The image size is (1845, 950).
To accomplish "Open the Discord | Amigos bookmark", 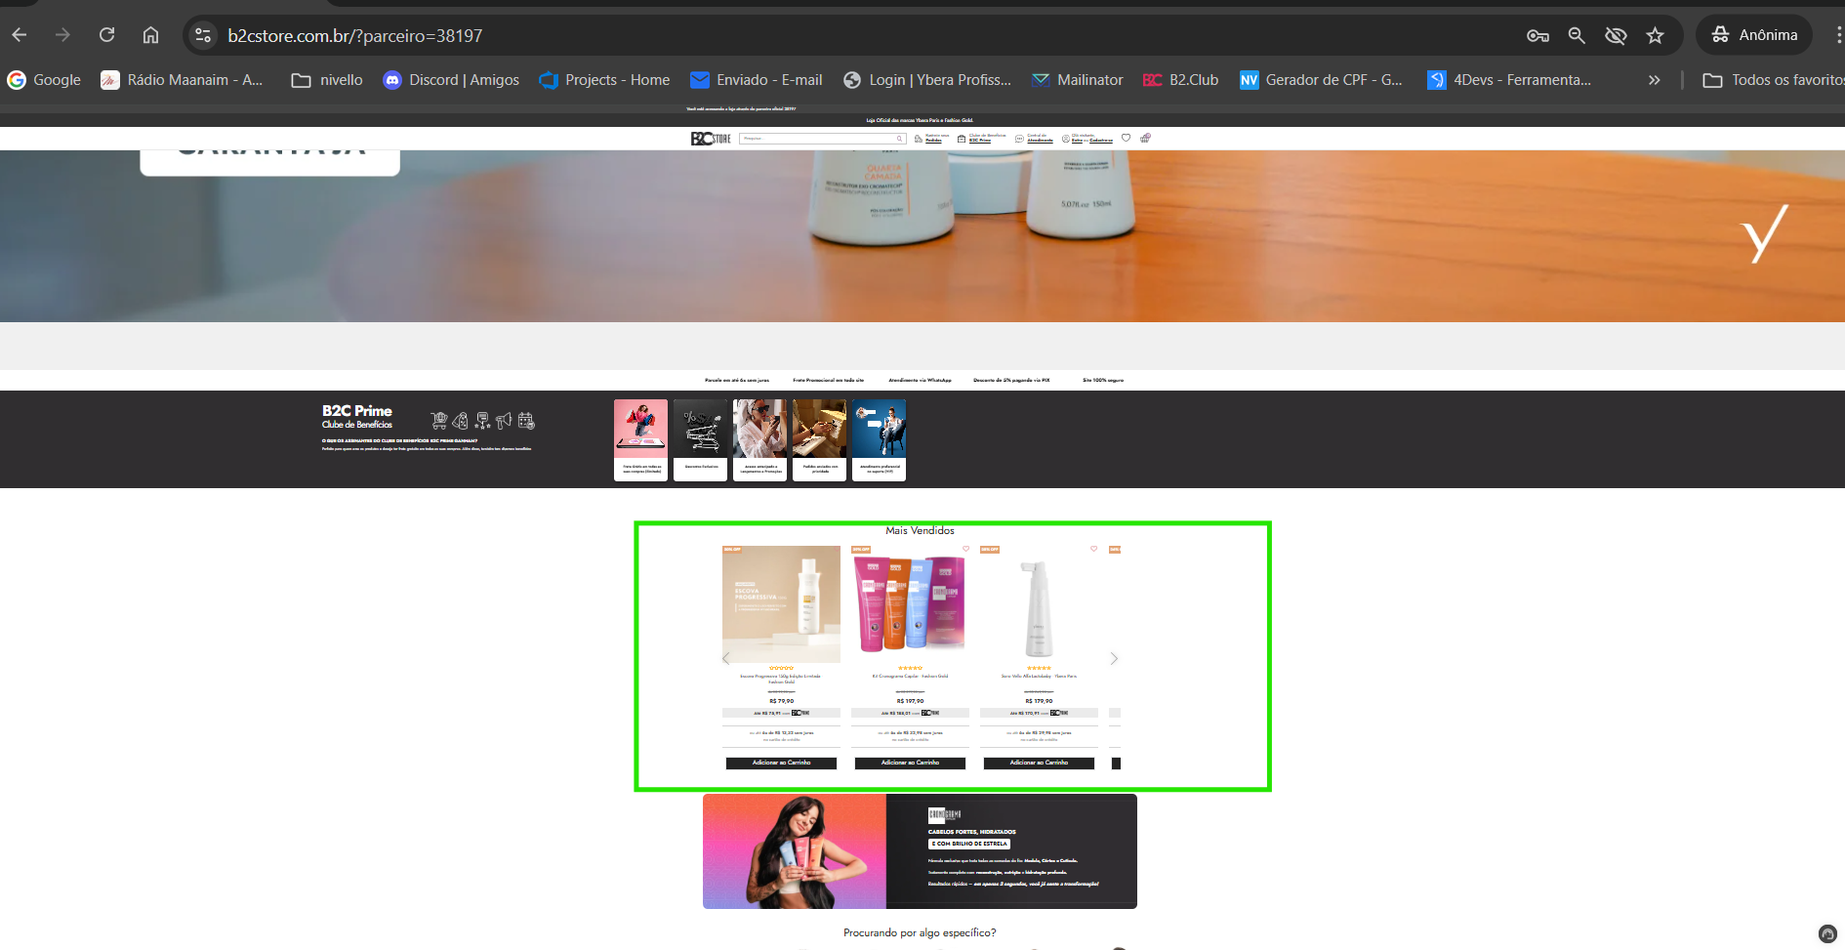I will pos(451,80).
